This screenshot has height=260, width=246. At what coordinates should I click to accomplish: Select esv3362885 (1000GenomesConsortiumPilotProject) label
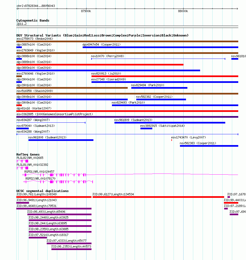[x=55, y=114]
